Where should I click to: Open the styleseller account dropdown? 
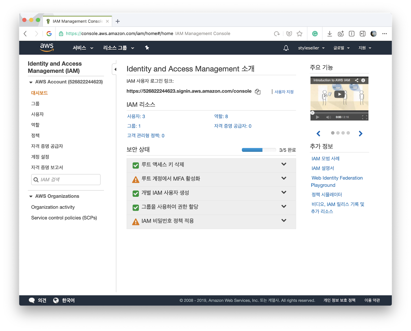pos(311,48)
